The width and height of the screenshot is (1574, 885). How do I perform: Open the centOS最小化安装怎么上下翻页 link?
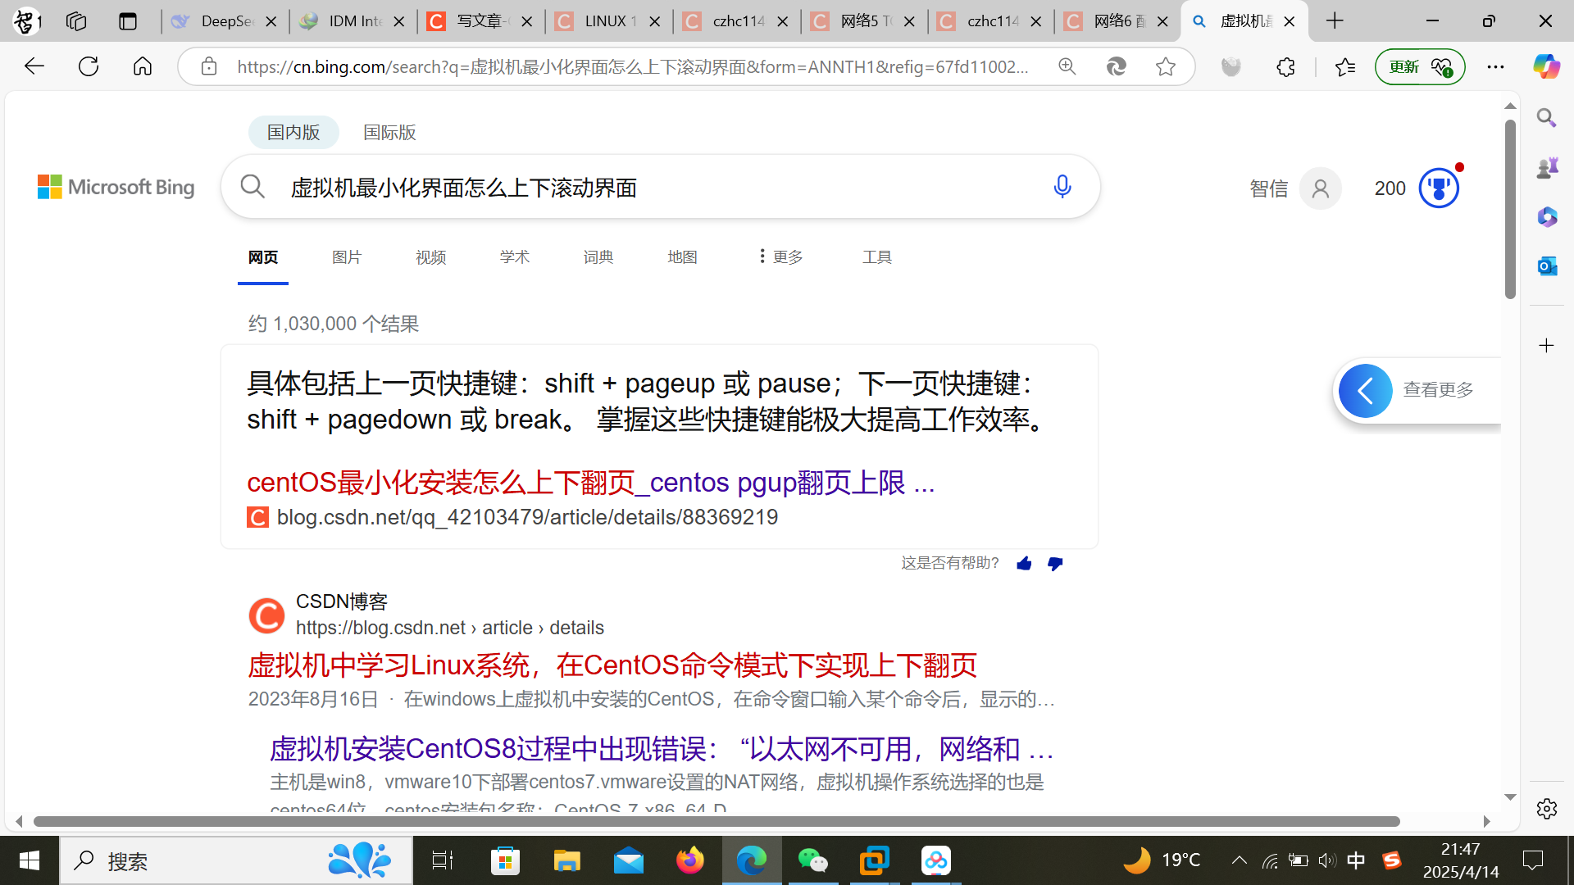click(590, 483)
